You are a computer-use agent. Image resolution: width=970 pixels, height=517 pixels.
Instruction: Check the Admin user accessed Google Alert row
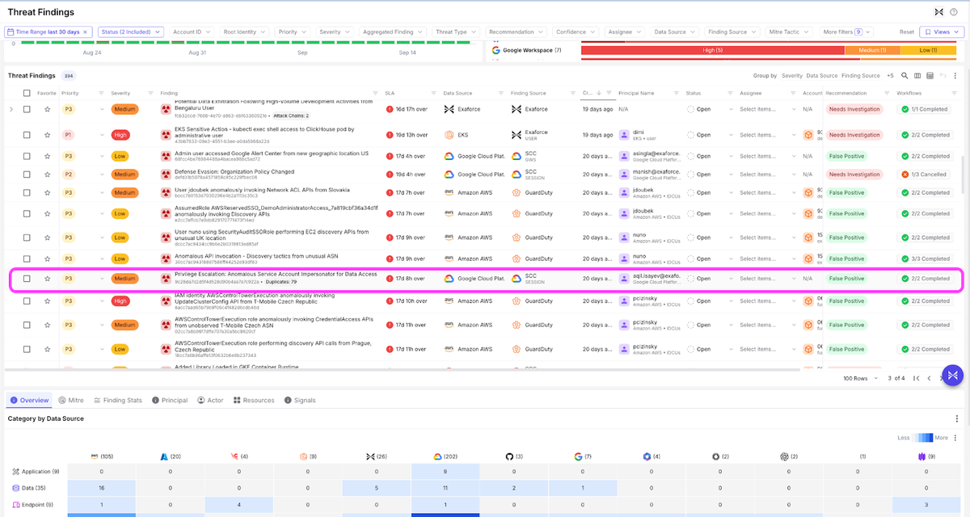(x=27, y=156)
